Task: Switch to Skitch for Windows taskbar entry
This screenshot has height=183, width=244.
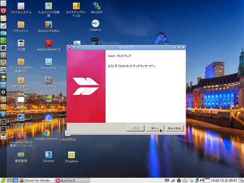Action: click(37, 180)
